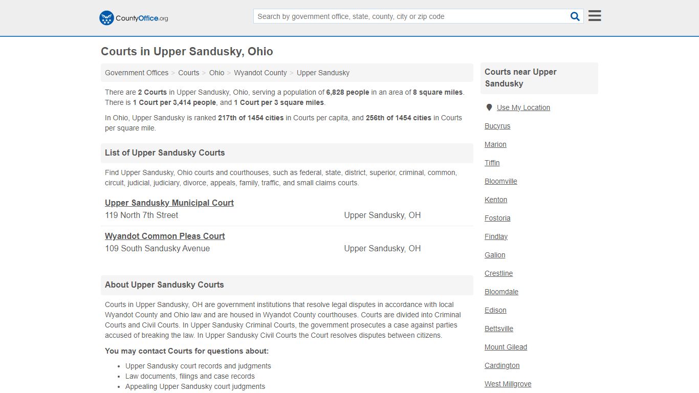699x393 pixels.
Task: View courts near Cardington
Action: pos(502,365)
